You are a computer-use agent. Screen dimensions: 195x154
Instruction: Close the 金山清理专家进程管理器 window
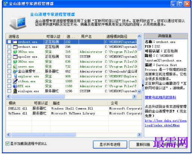click(x=187, y=4)
